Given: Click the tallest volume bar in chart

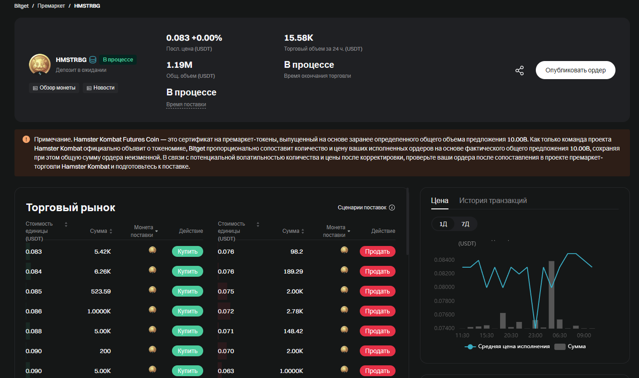Looking at the screenshot, I should 551,295.
